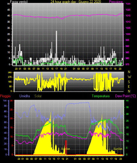Select the "24 hour graph day : Giugno 22 2020" title
The image size is (137, 163).
[x=76, y=2]
